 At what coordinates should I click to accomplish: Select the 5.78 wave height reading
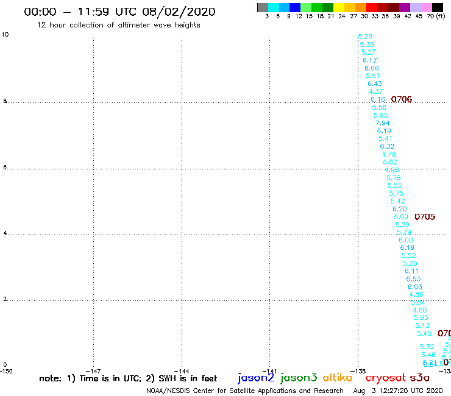[x=394, y=178]
